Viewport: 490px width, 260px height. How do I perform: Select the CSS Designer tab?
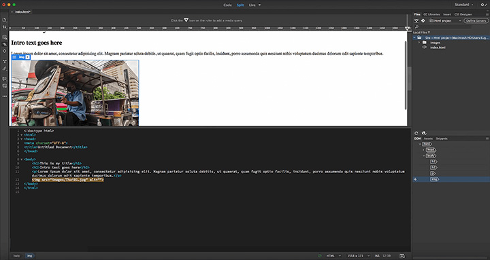click(463, 14)
